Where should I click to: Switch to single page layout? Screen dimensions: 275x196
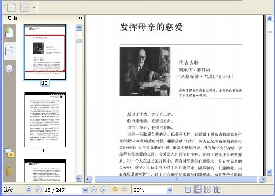(x=188, y=190)
